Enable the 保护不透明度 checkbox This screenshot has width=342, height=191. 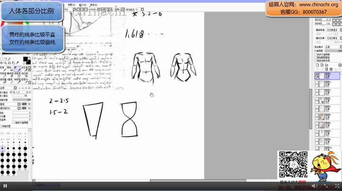[x=315, y=54]
